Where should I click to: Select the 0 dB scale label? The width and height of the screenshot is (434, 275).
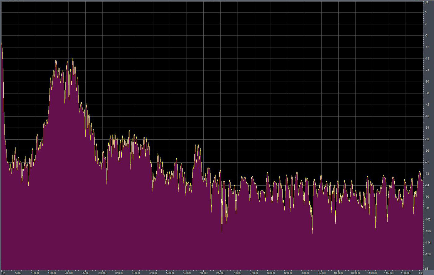coord(426,24)
